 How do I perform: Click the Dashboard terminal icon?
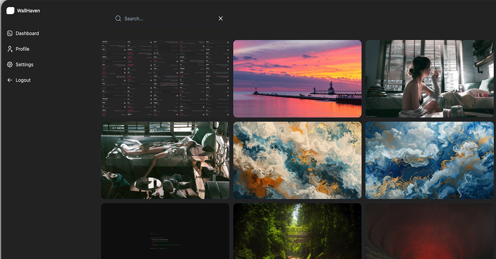[x=10, y=33]
